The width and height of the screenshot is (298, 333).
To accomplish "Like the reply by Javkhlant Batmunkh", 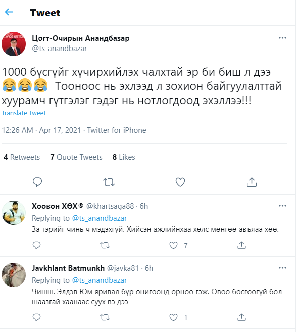I will 173,317.
